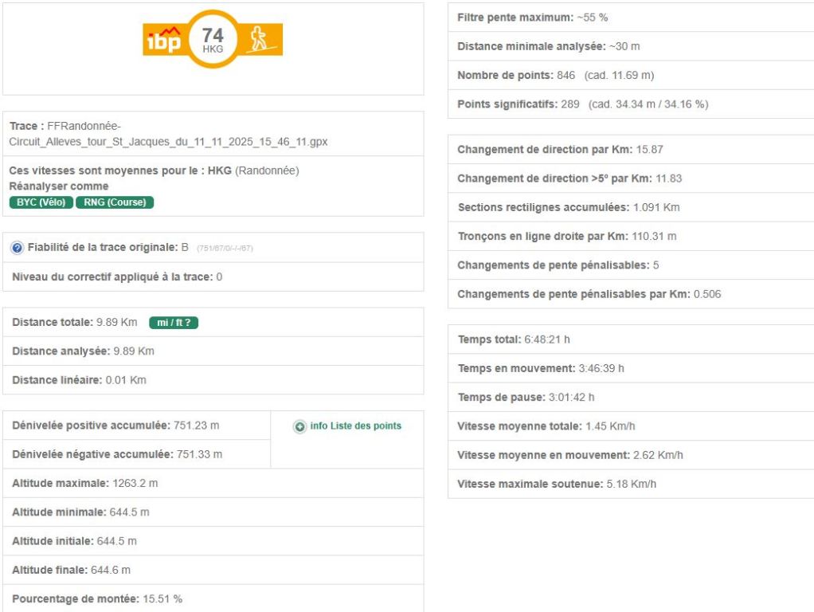Screen dimensions: 814x612
Task: Click the Dénivelée positive accumulée value
Action: point(196,426)
